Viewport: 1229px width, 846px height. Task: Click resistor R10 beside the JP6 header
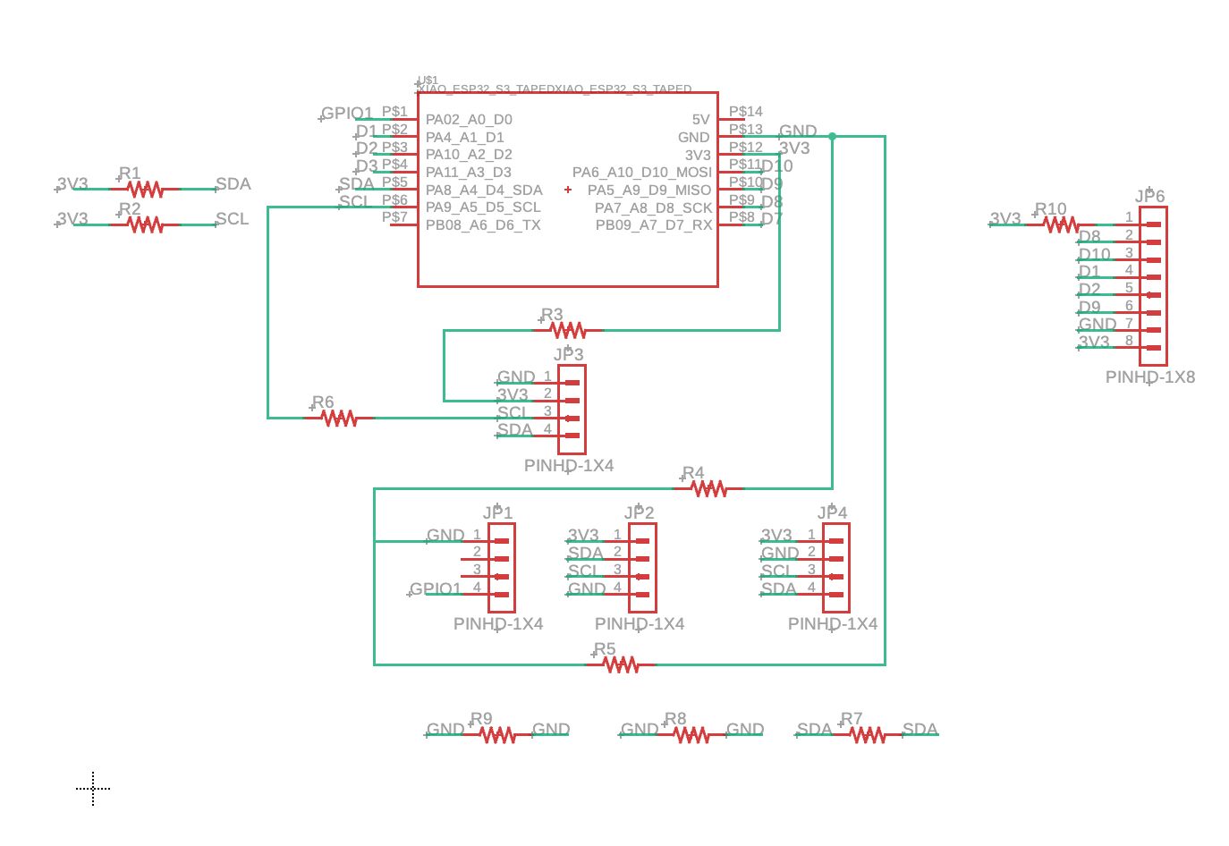(1060, 224)
